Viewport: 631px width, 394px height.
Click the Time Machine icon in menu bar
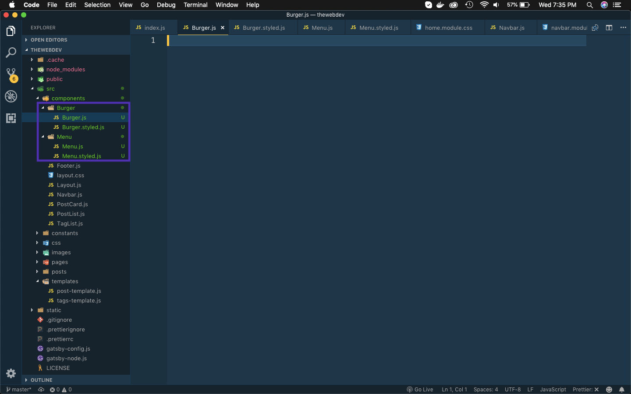[x=469, y=5]
